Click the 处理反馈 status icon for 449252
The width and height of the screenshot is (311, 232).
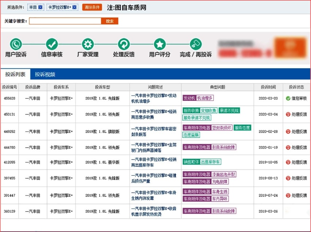(x=288, y=132)
